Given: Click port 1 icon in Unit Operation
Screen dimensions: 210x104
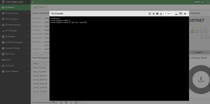Looking at the screenshot, I should pyautogui.click(x=192, y=31).
